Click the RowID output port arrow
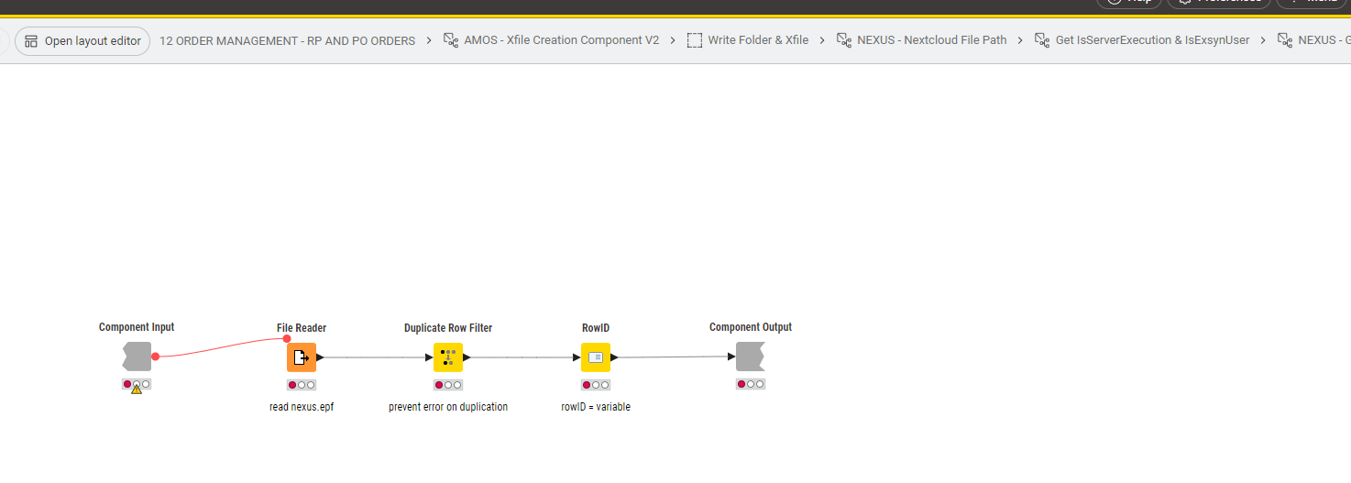 [x=614, y=357]
